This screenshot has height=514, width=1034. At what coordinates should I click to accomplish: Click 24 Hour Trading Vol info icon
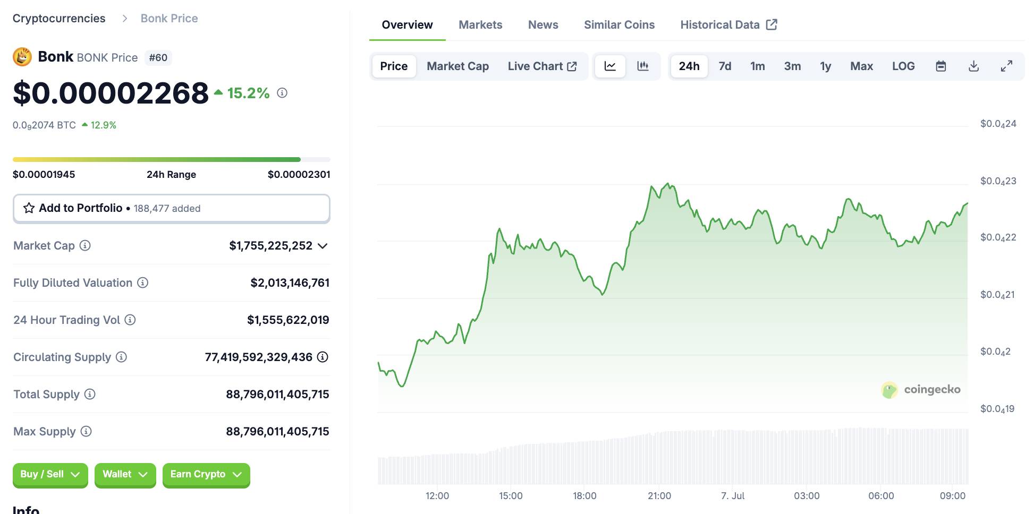[x=130, y=320]
